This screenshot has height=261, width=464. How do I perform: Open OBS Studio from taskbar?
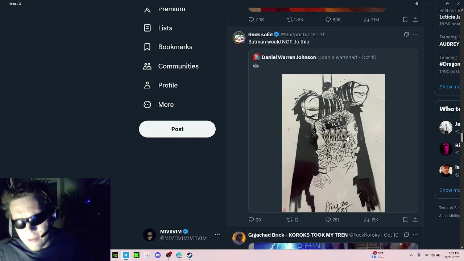(x=169, y=255)
